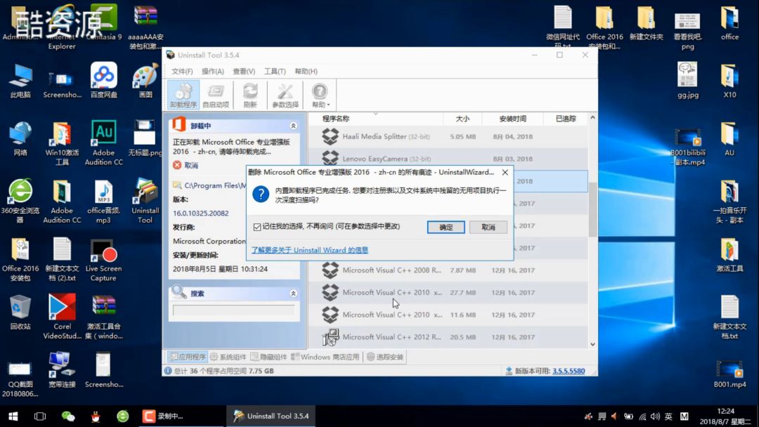Switch to 隐藏组件 tab
759x427 pixels.
[x=268, y=357]
